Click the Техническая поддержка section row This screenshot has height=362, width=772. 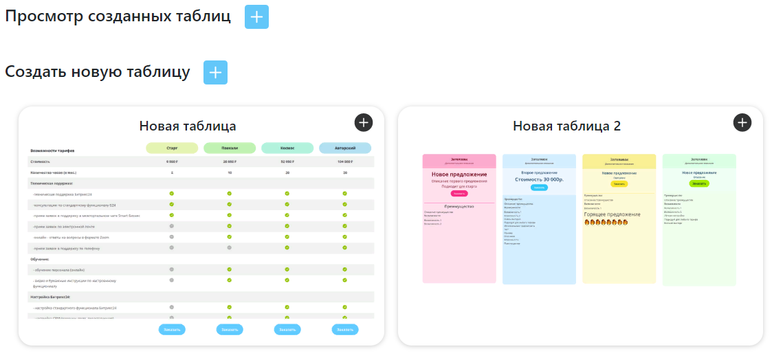tap(201, 183)
